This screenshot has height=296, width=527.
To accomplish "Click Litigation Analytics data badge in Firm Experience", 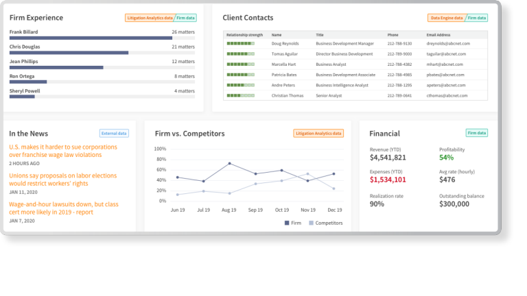I will click(x=149, y=18).
